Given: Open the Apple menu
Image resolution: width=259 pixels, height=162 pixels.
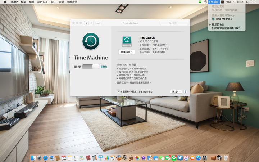Looking at the screenshot, I should tap(5, 2).
